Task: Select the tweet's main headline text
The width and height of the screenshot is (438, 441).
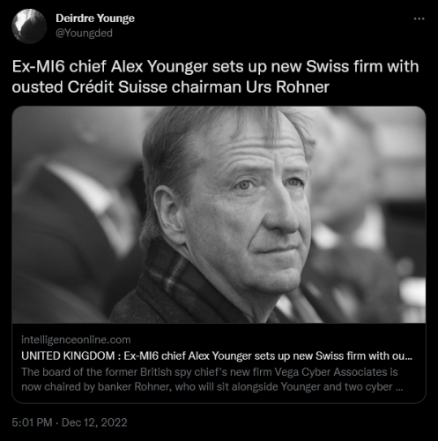Action: click(215, 77)
